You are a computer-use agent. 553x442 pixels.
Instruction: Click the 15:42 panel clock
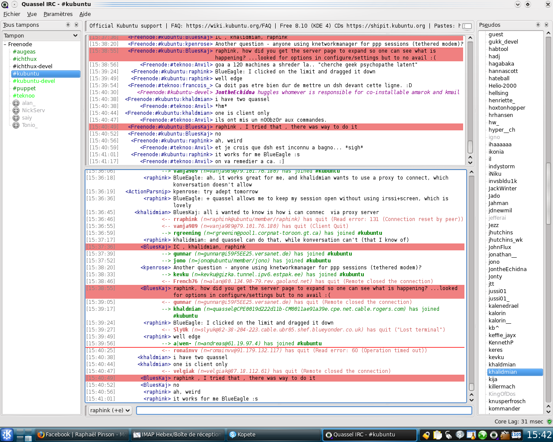539,435
